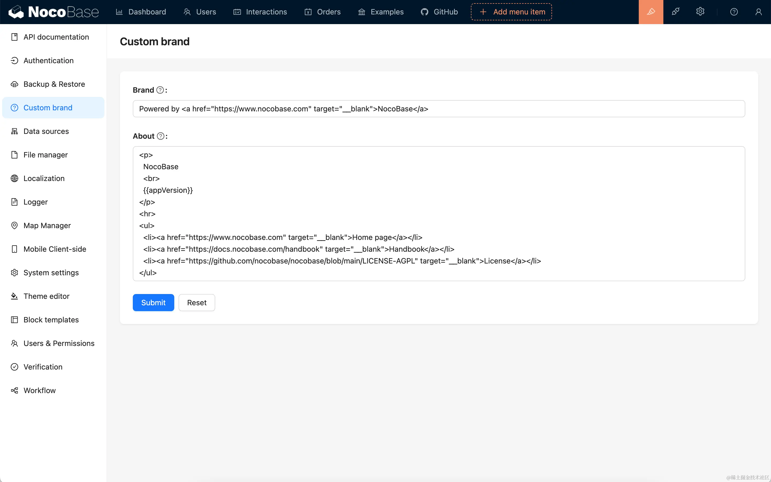Select Custom brand in sidebar

(53, 108)
